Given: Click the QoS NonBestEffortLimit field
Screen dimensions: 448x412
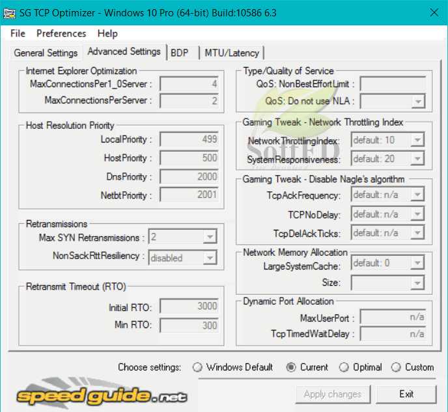Looking at the screenshot, I should pos(393,84).
